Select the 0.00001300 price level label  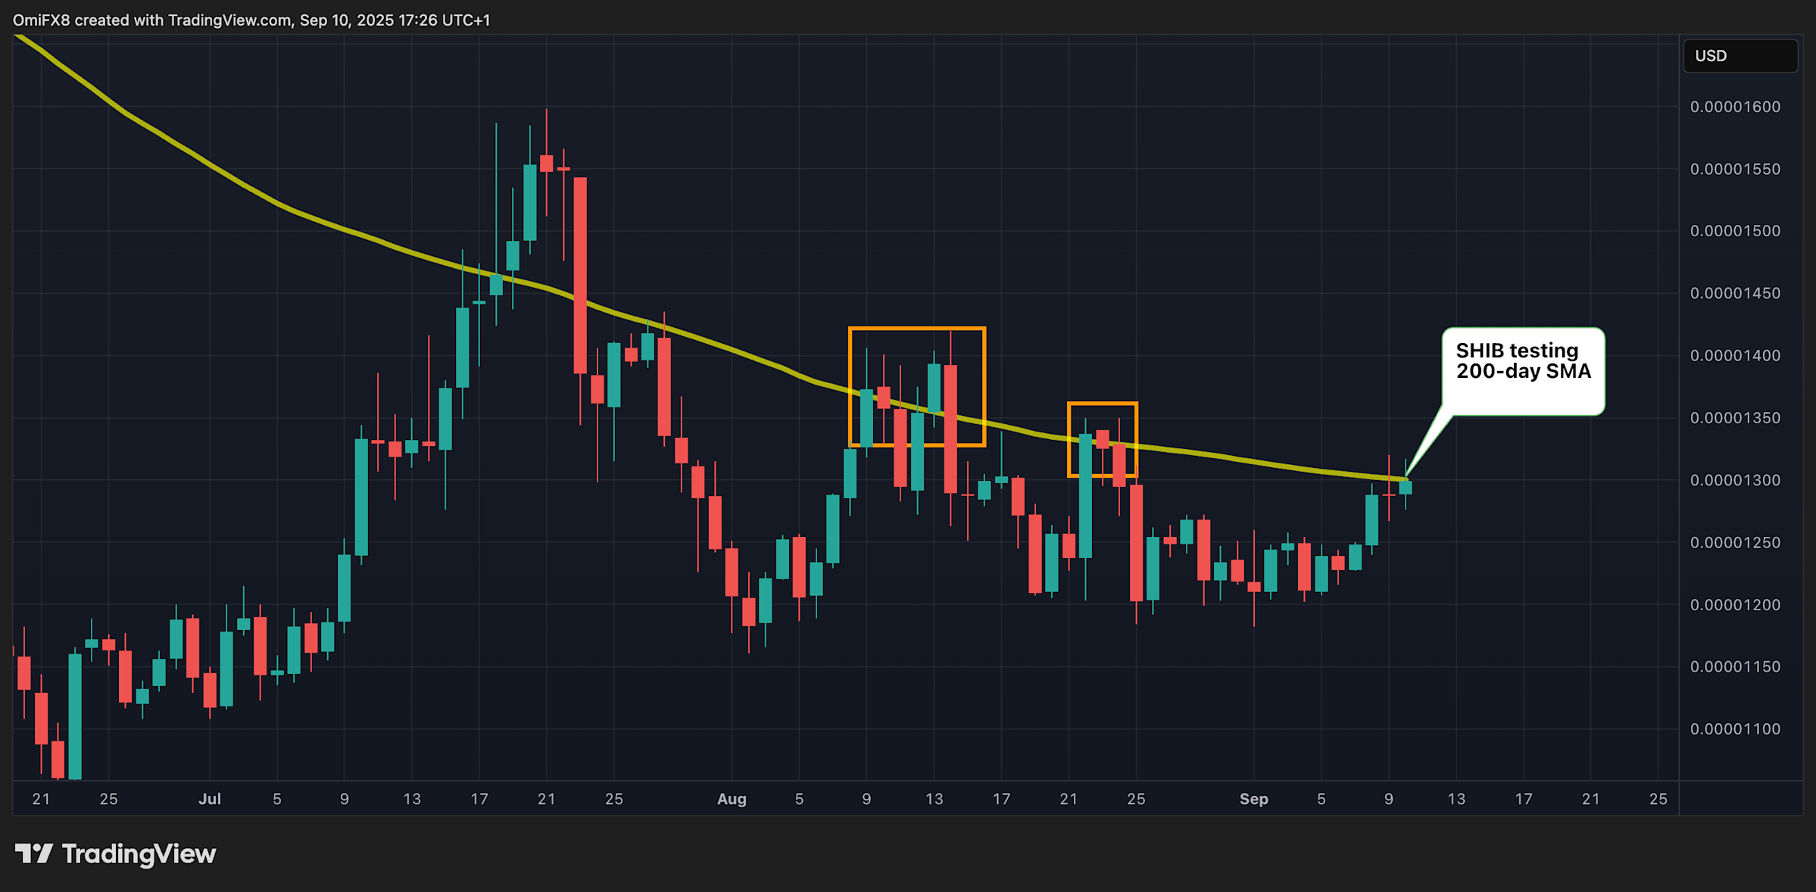coord(1735,479)
